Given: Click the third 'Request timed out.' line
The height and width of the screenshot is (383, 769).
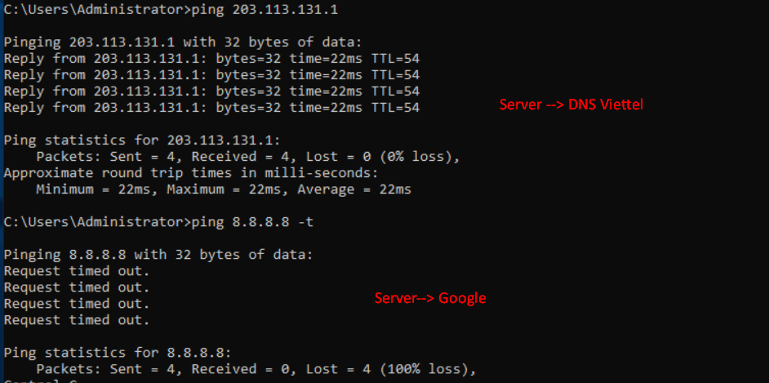Looking at the screenshot, I should point(77,304).
